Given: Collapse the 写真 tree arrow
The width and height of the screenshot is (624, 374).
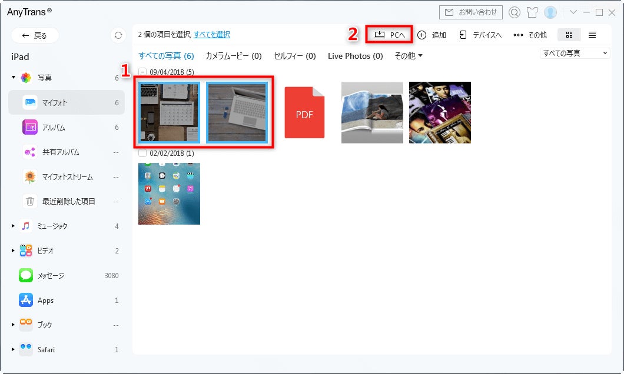Looking at the screenshot, I should click(13, 77).
